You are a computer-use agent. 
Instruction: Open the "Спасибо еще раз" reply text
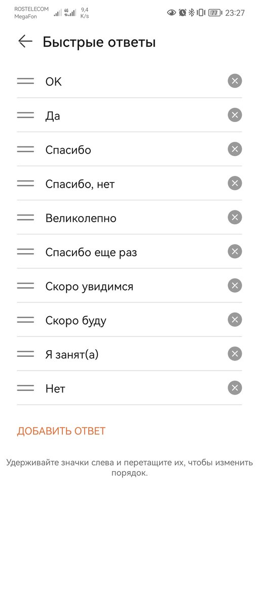tap(91, 253)
